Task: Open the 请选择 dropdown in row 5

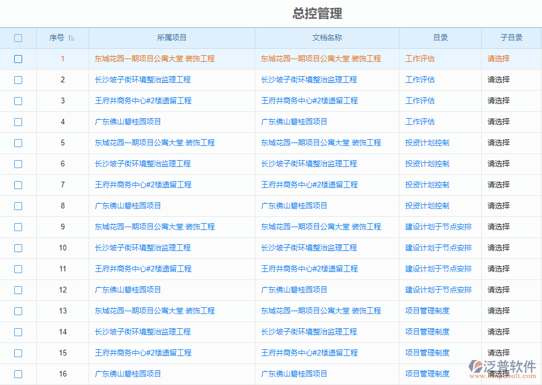Action: [x=498, y=143]
